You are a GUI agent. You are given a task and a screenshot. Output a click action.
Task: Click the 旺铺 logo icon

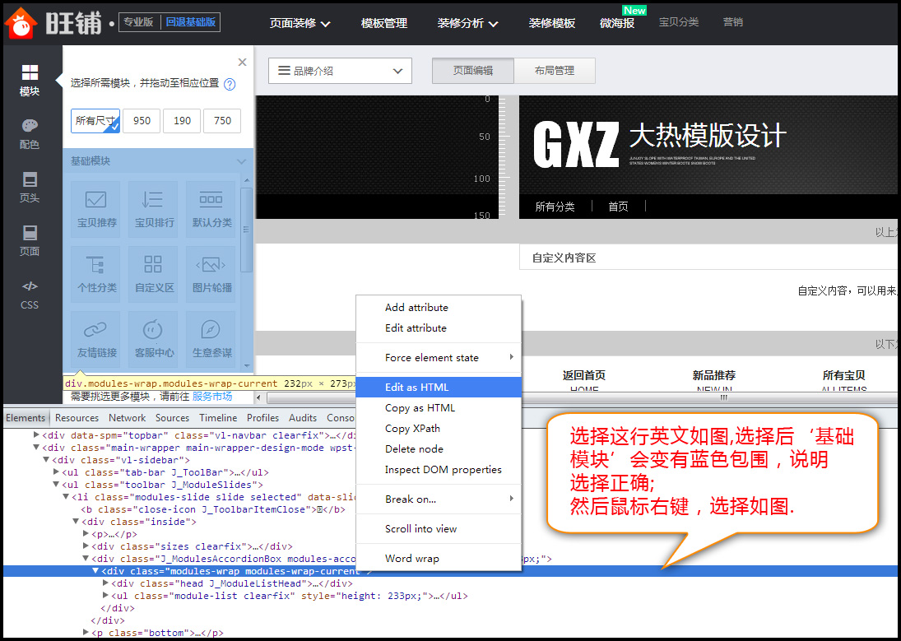click(x=21, y=23)
